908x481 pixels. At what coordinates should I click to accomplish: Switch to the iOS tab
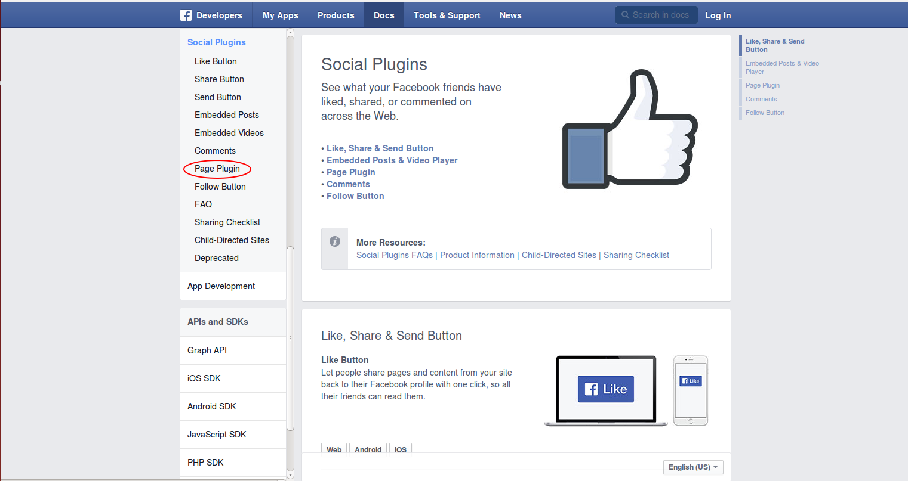click(x=401, y=449)
